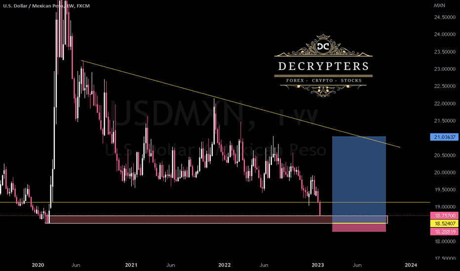Image resolution: width=460 pixels, height=271 pixels.
Task: Click the 23.00000 price axis label
Action: (445, 69)
